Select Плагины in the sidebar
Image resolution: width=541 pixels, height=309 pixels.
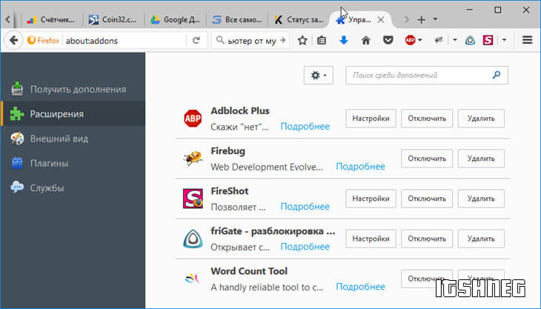49,163
